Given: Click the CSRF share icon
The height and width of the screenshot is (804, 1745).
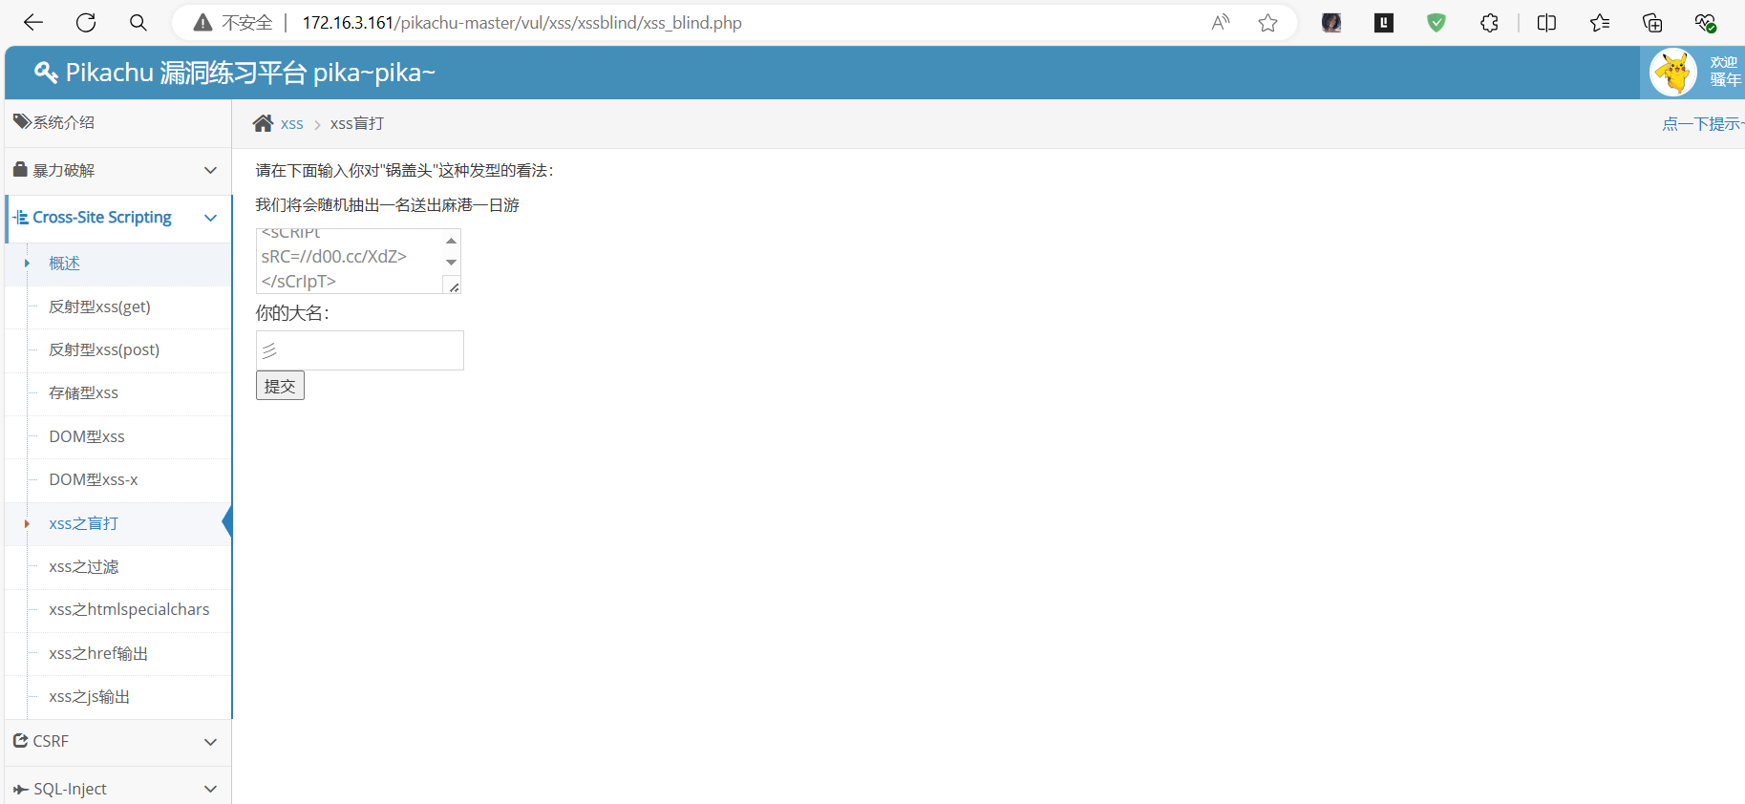Looking at the screenshot, I should pyautogui.click(x=20, y=740).
